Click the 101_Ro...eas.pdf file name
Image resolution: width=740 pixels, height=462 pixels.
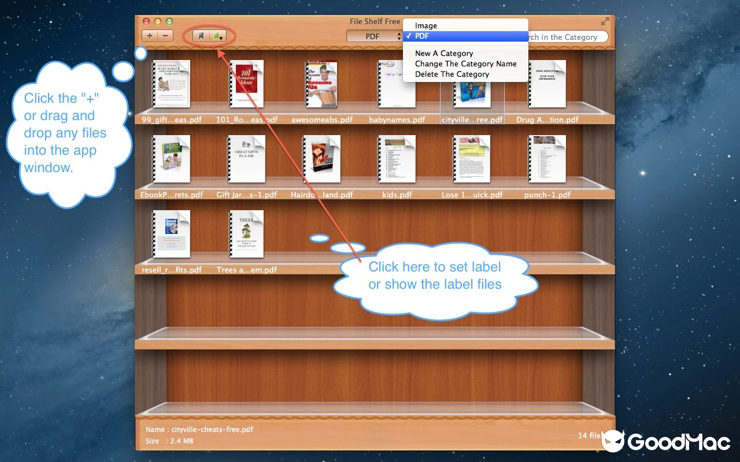point(247,120)
